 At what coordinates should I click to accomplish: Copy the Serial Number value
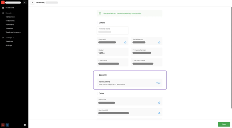click(159, 43)
